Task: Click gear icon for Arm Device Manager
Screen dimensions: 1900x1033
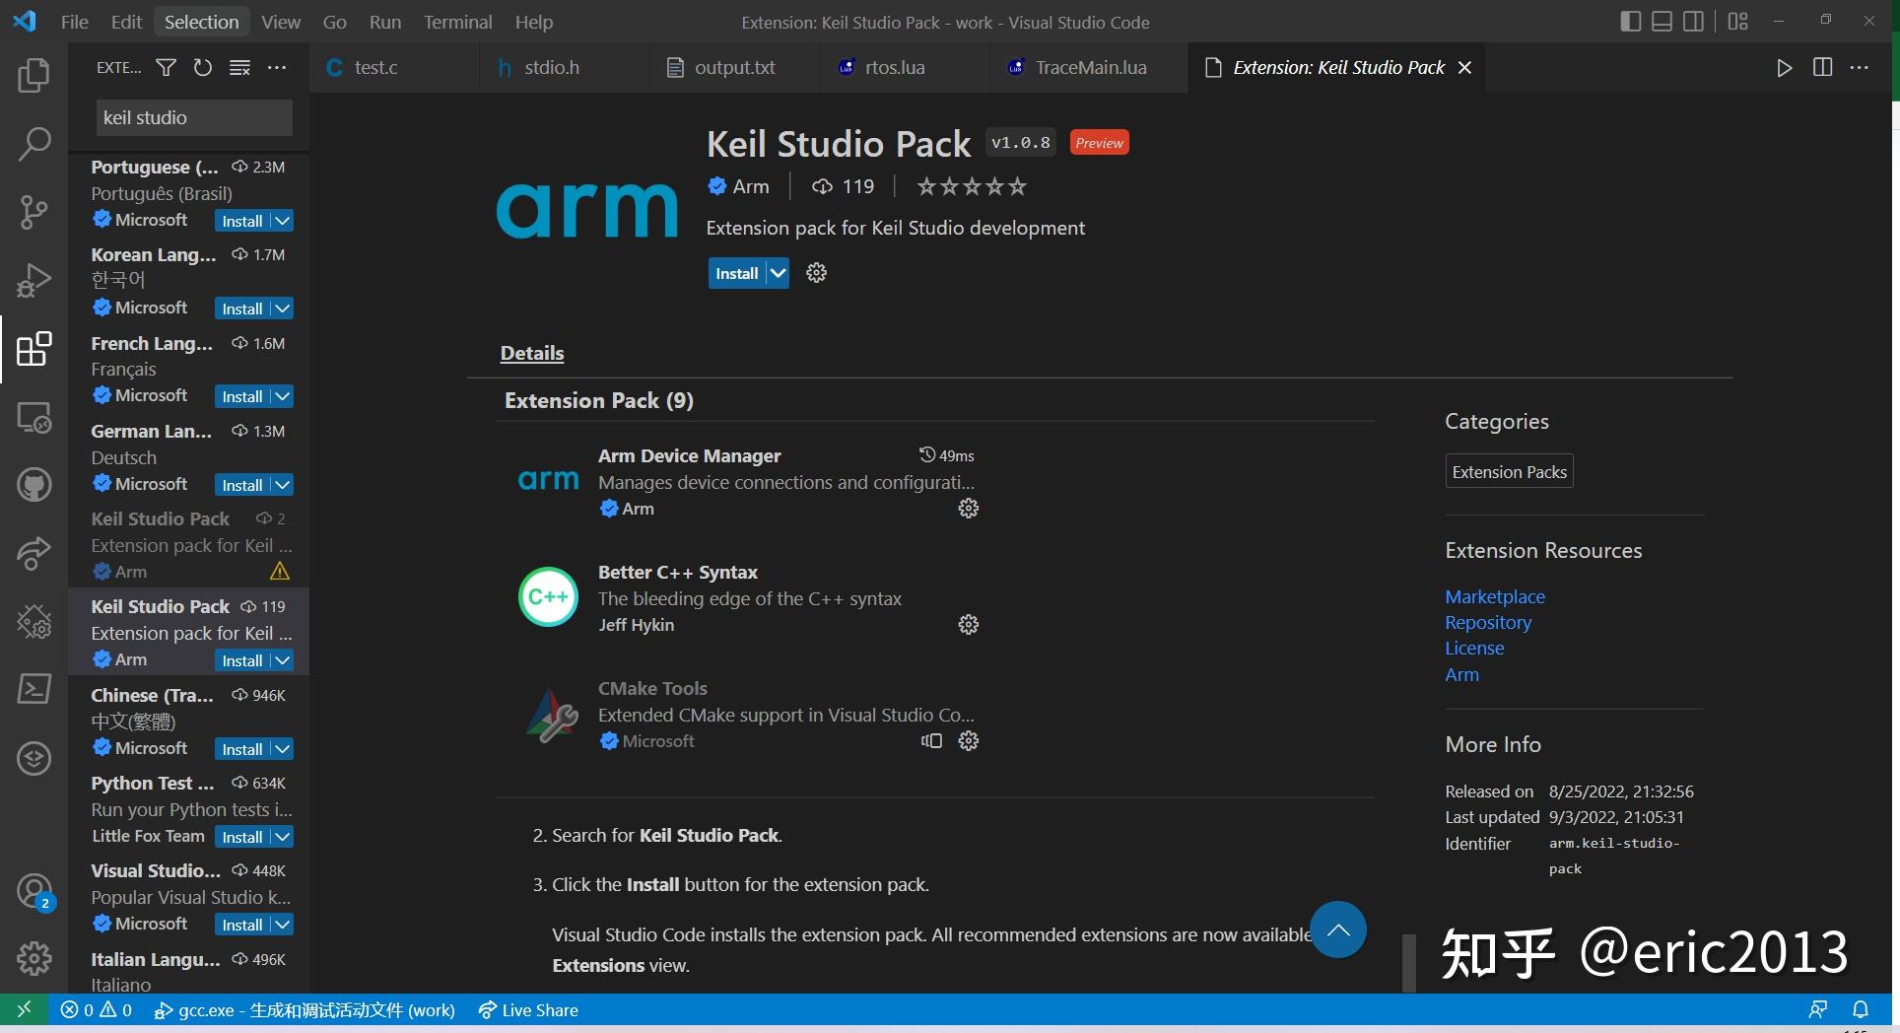Action: pyautogui.click(x=969, y=509)
